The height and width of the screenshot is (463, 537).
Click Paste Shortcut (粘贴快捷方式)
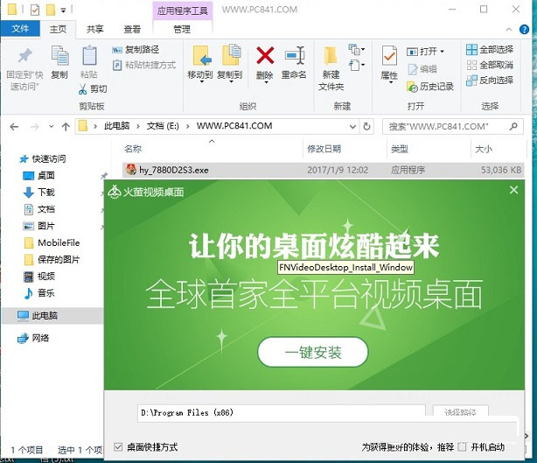[x=144, y=65]
